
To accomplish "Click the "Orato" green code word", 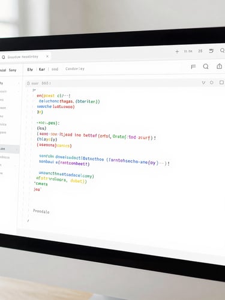I will point(119,136).
